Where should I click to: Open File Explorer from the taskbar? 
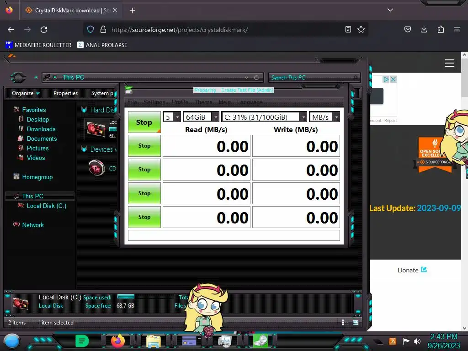(154, 341)
